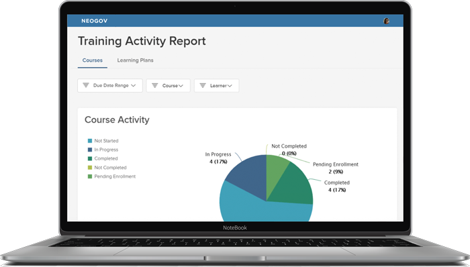Click the Completed legend color swatch
This screenshot has height=267, width=470.
click(x=89, y=158)
